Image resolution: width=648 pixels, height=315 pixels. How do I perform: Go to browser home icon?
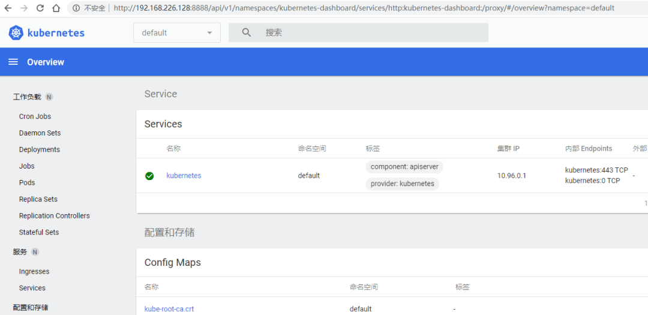tap(56, 8)
